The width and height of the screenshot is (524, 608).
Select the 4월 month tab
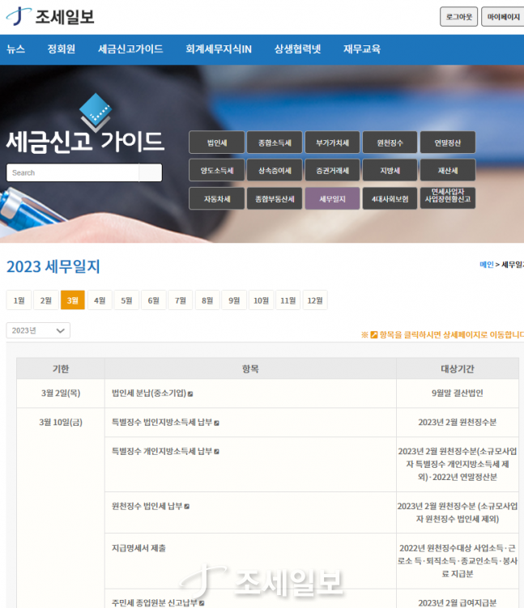[100, 300]
